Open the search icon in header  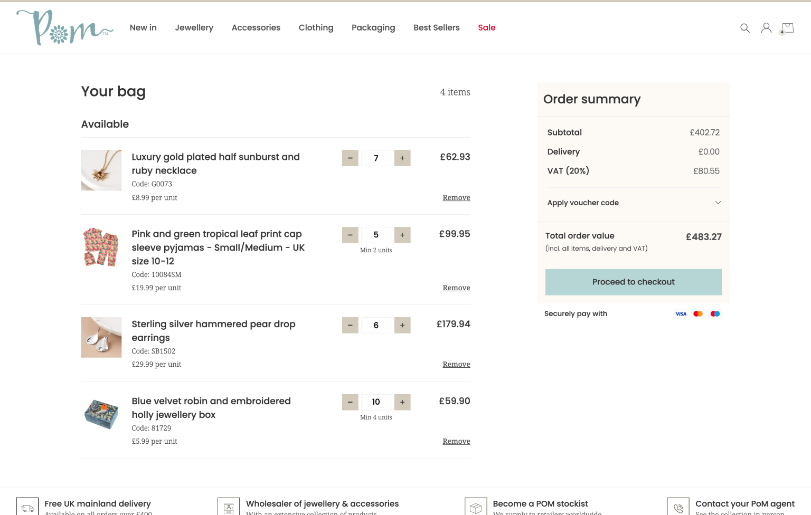[744, 28]
